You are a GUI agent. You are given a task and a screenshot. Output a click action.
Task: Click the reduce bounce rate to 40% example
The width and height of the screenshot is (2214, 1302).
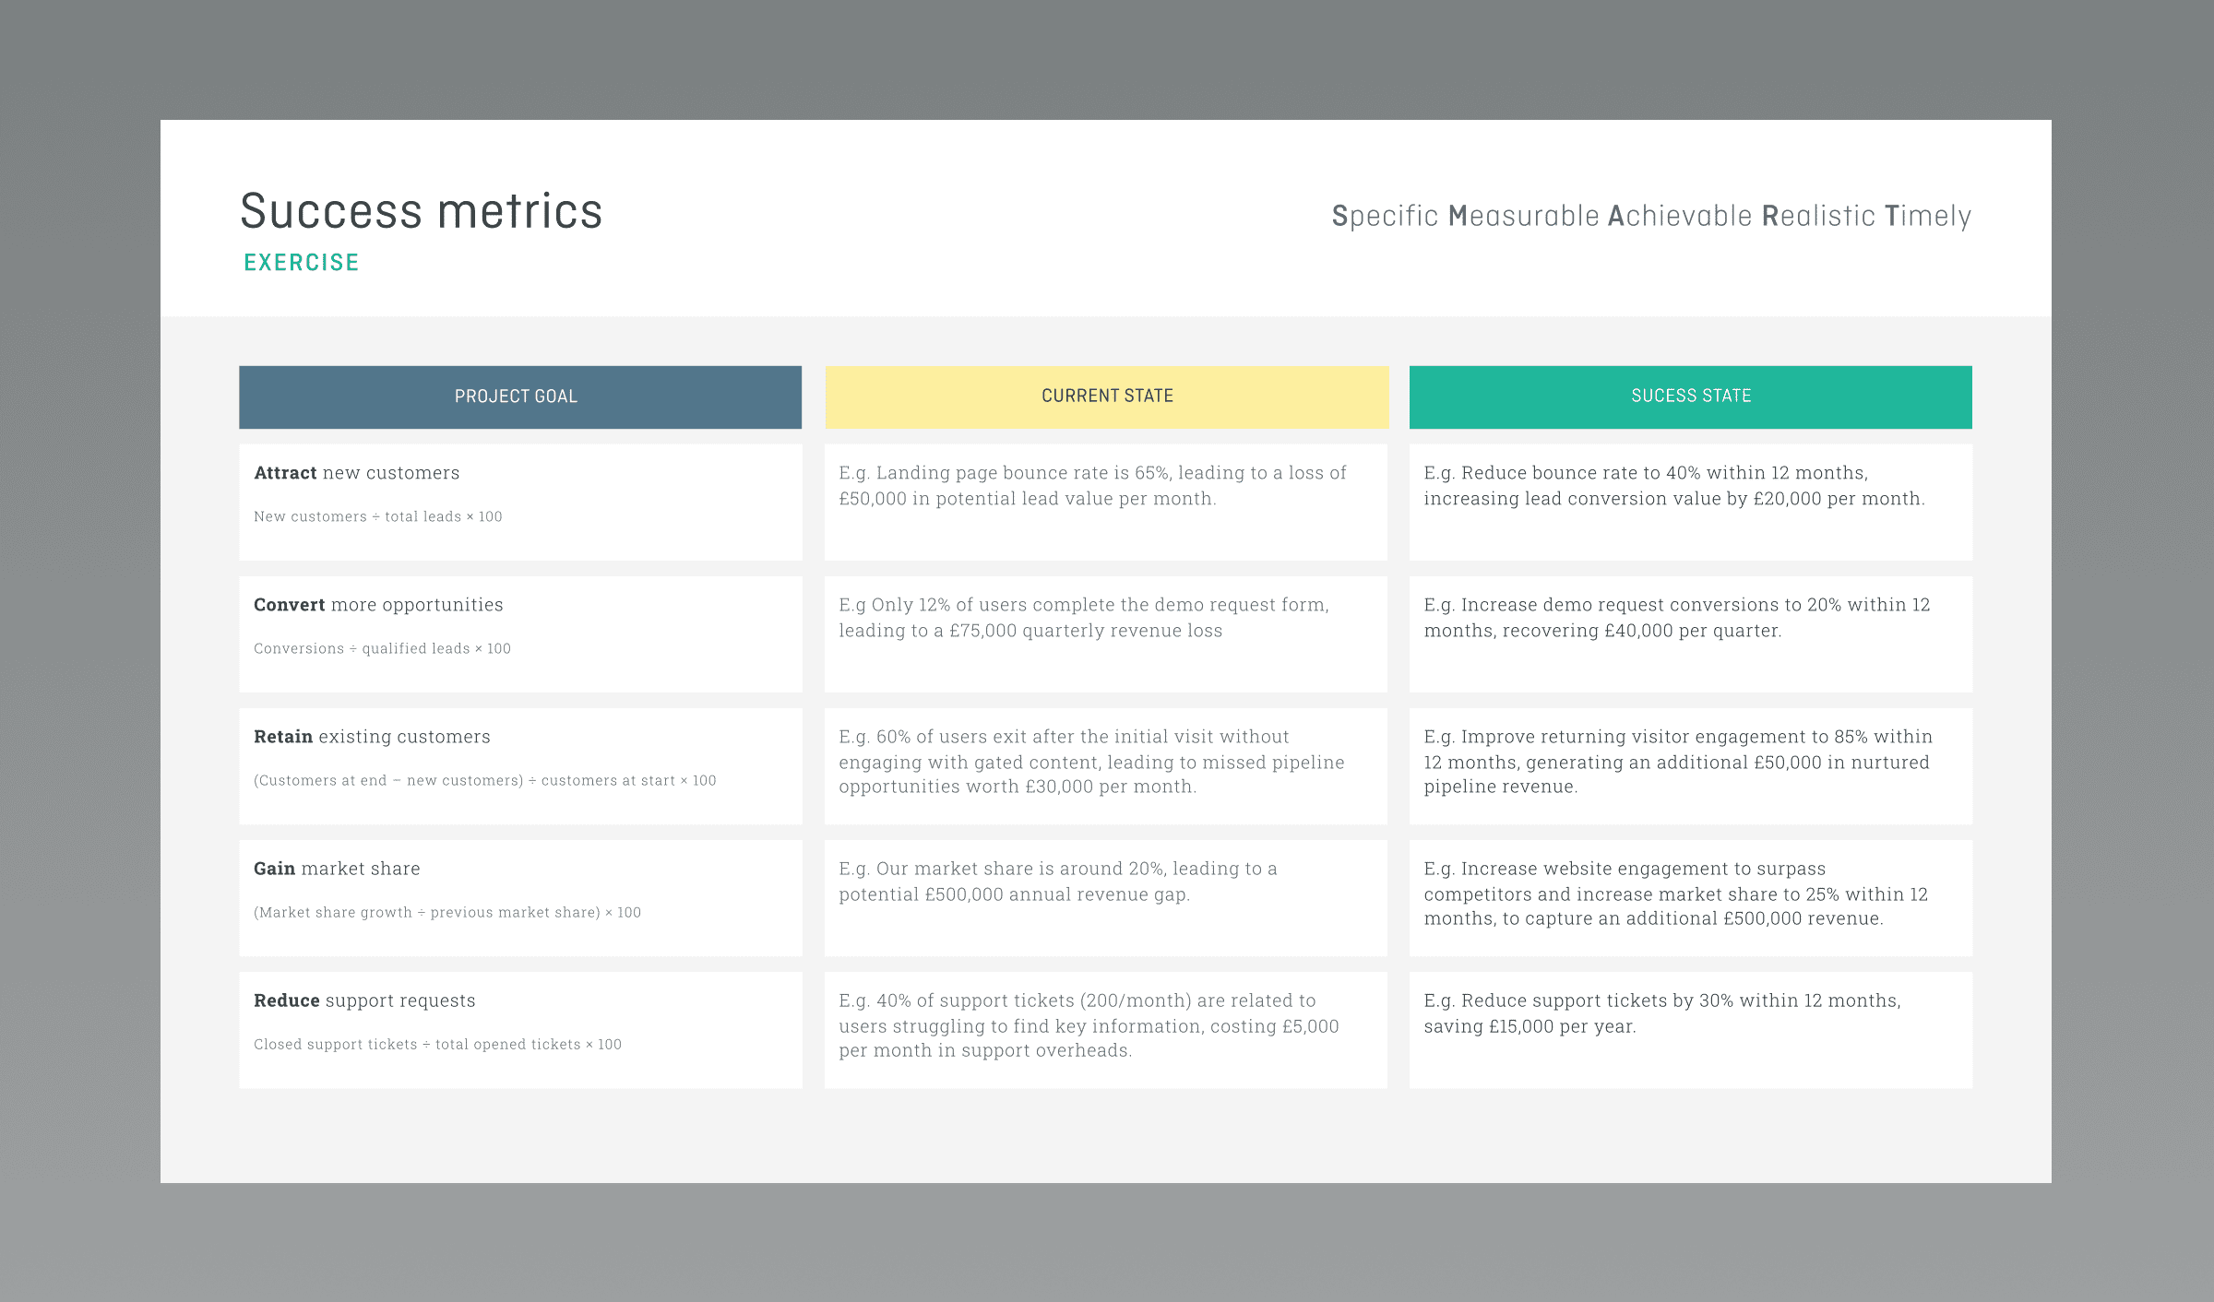(x=1673, y=485)
